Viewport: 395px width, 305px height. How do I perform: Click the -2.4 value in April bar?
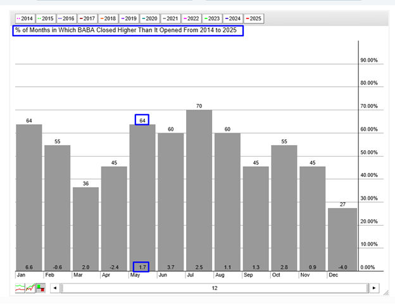click(114, 267)
